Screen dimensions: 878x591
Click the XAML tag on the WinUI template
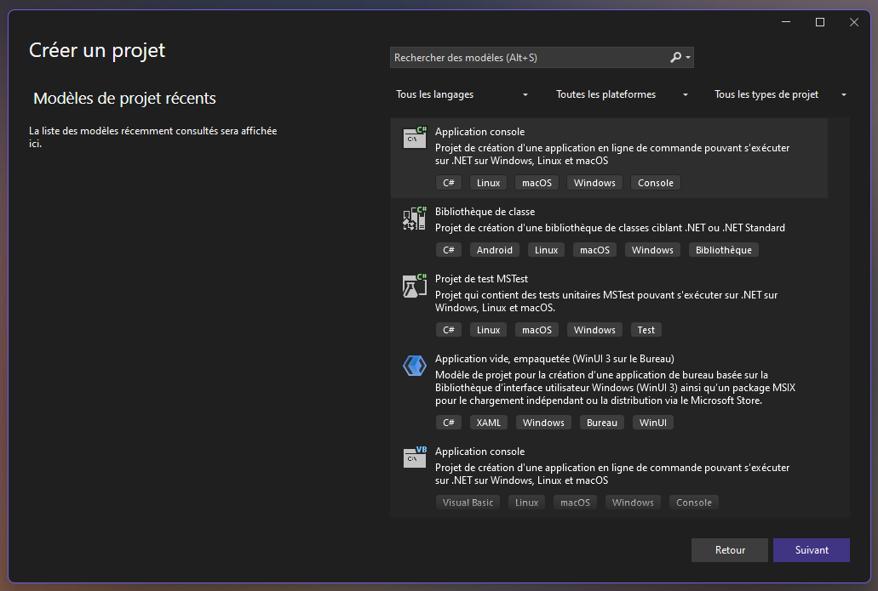489,422
